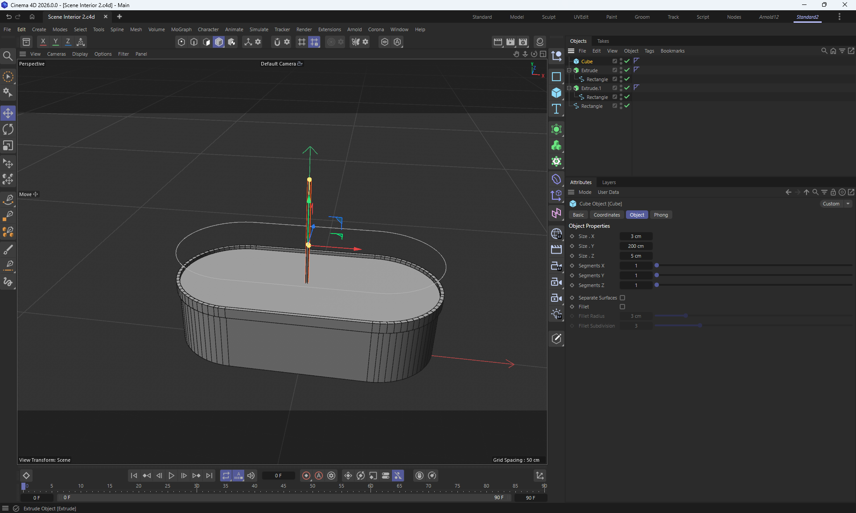The image size is (856, 513).
Task: Select the Scale tool in left toolbar
Action: (8, 146)
